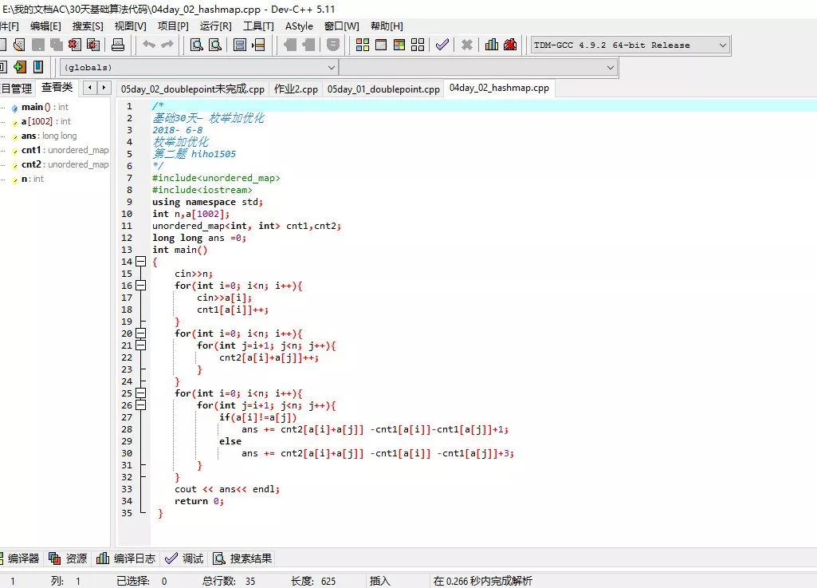This screenshot has width=817, height=588.
Task: Click the Open file toolbar icon
Action: (19, 45)
